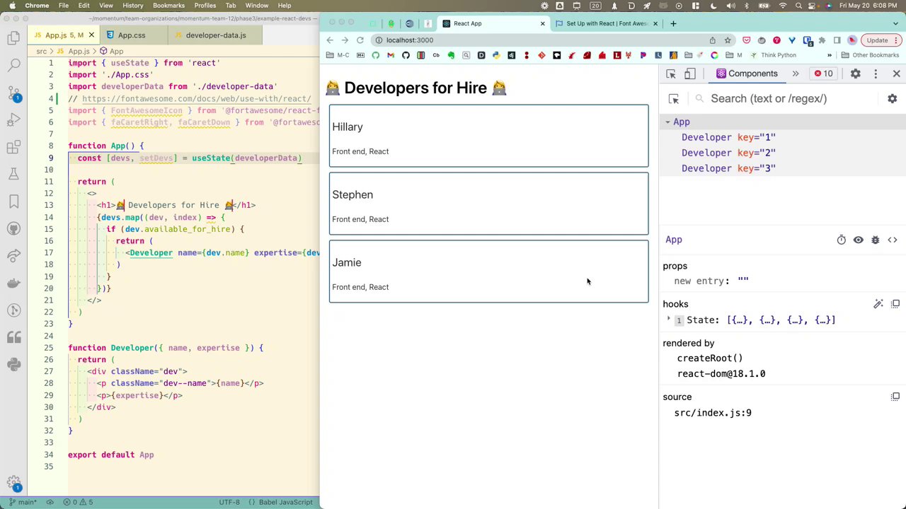Show more DevTools tabs via the chevron
Screen dimensions: 906x509
795,74
